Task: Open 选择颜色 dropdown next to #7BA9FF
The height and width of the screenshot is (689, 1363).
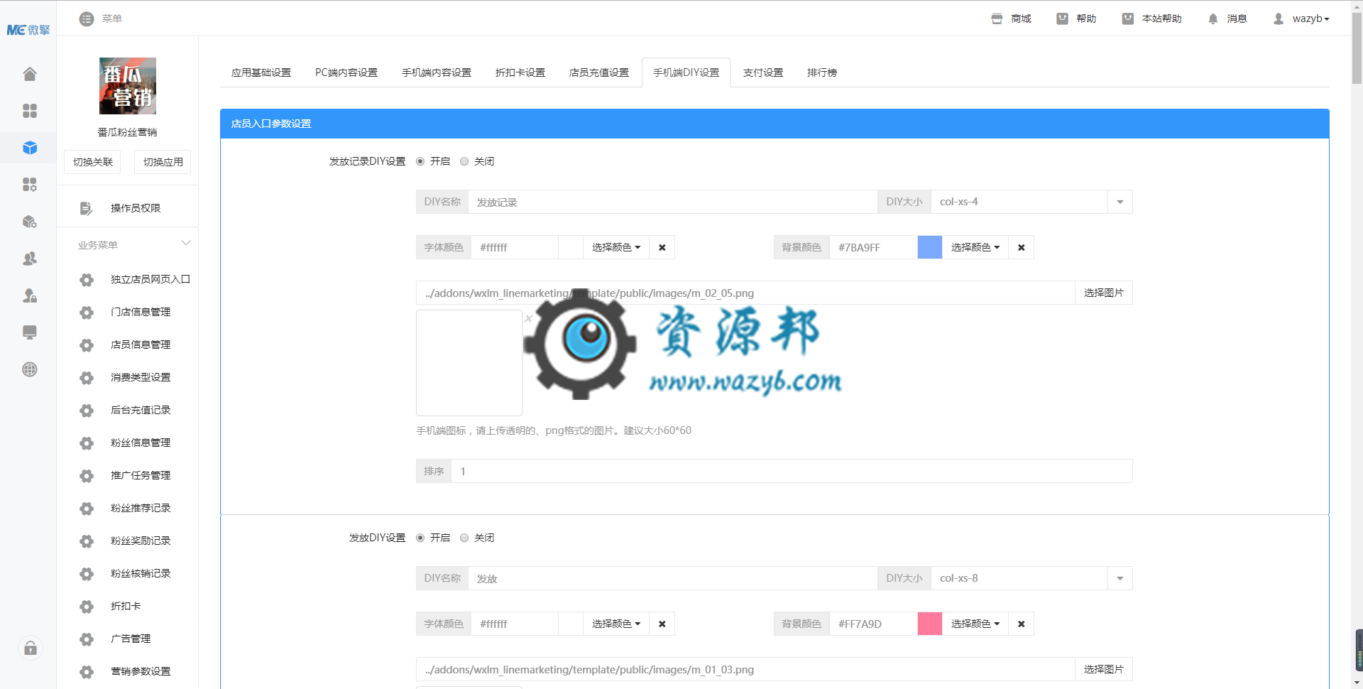Action: (x=975, y=247)
